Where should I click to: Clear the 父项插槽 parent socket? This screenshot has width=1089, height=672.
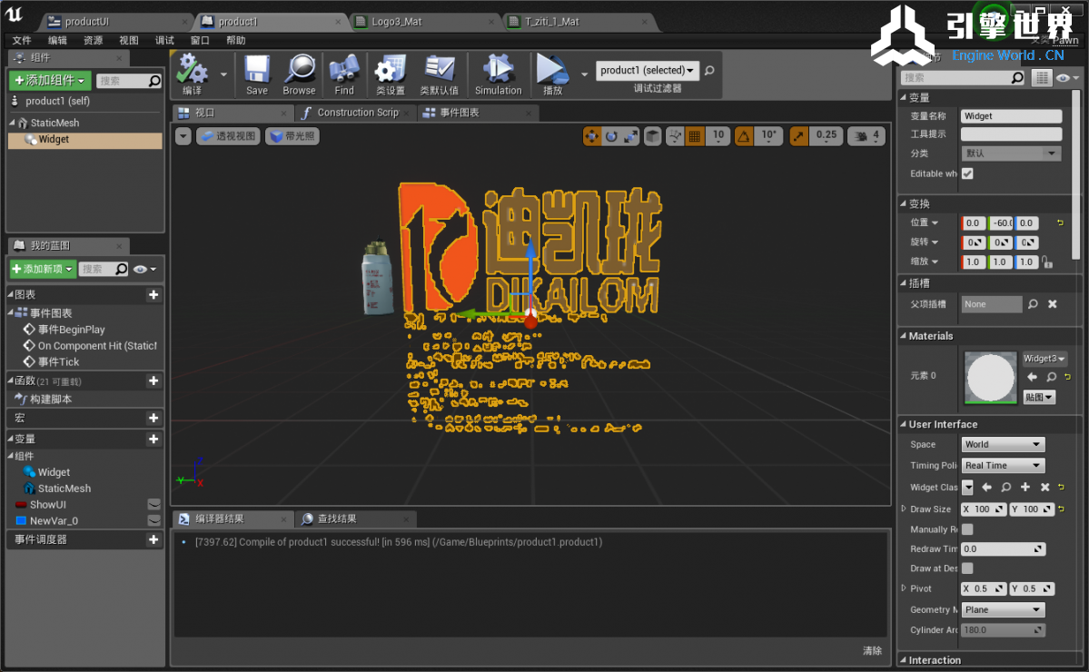[1053, 304]
